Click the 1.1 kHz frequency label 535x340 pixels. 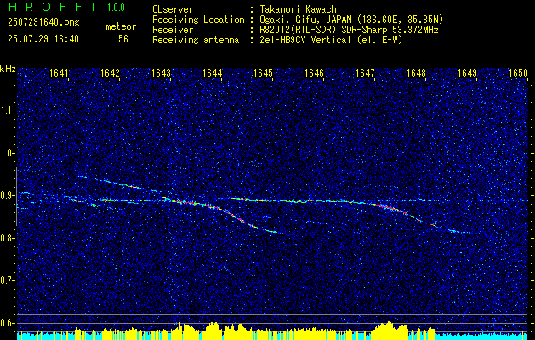[8, 110]
